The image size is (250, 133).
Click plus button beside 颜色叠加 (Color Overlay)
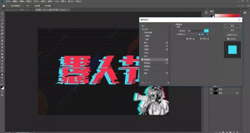pyautogui.click(x=167, y=59)
